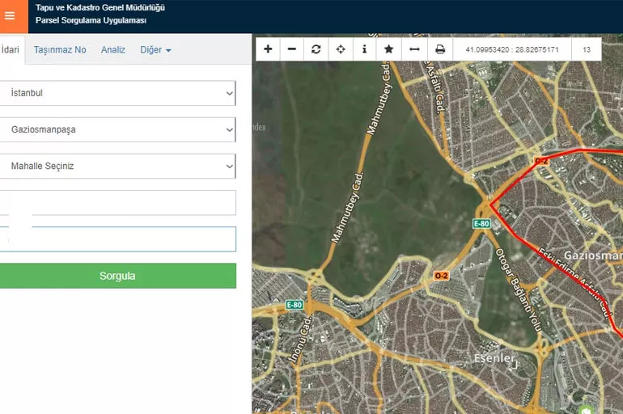Click the info tool icon
The width and height of the screenshot is (623, 414).
pyautogui.click(x=364, y=49)
